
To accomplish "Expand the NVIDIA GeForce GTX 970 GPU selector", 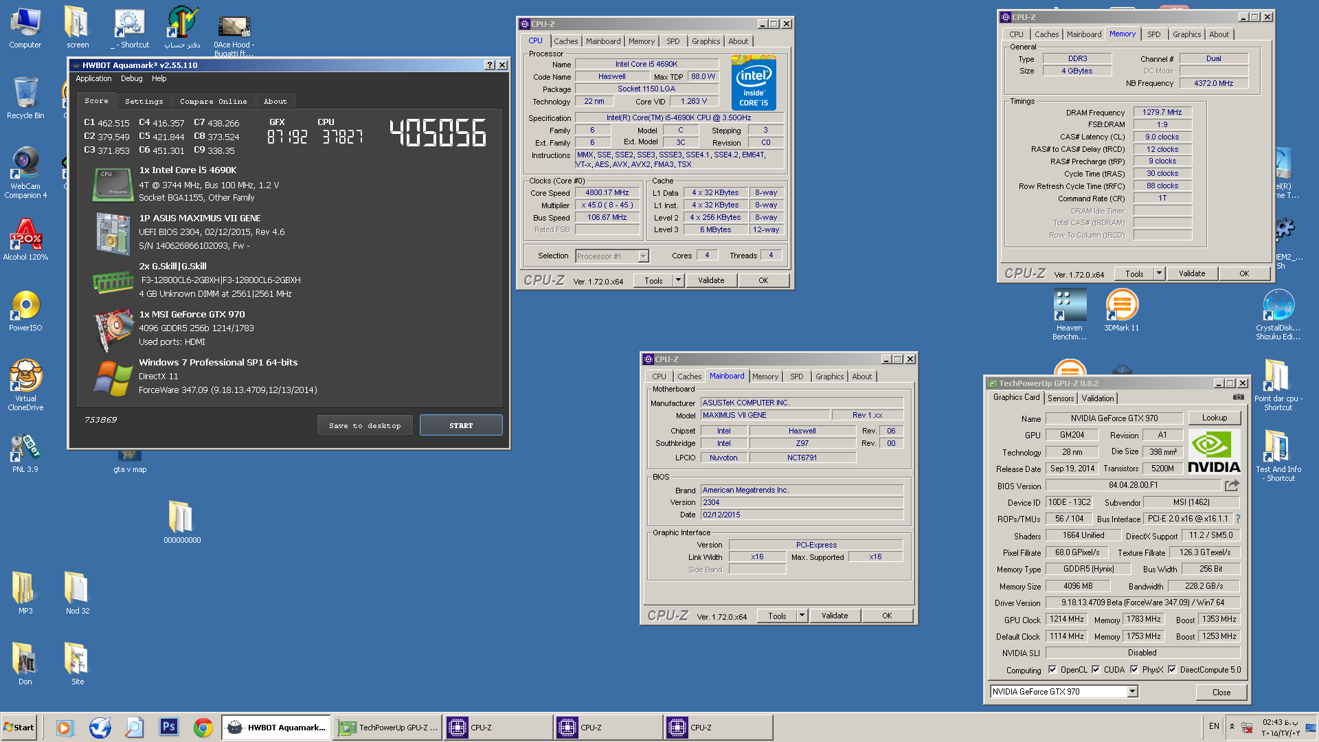I will (1132, 692).
